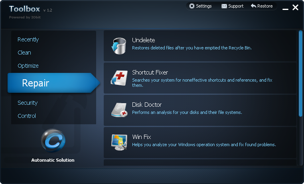Click the tools list vertical scrollbar
The image size is (304, 184).
[x=300, y=74]
